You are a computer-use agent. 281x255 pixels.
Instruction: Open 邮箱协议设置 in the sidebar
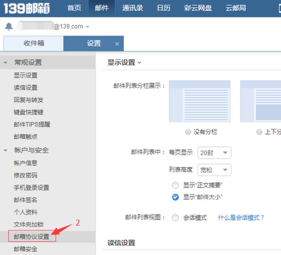[x=32, y=236]
